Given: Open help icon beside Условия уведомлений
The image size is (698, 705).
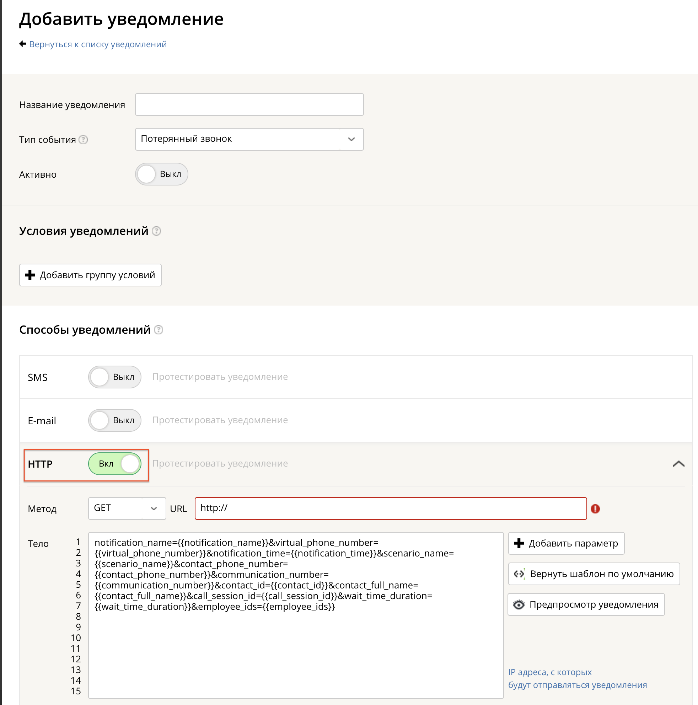Looking at the screenshot, I should [x=156, y=231].
